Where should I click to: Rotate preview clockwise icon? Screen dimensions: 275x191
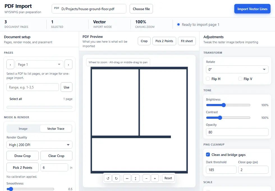point(116,178)
